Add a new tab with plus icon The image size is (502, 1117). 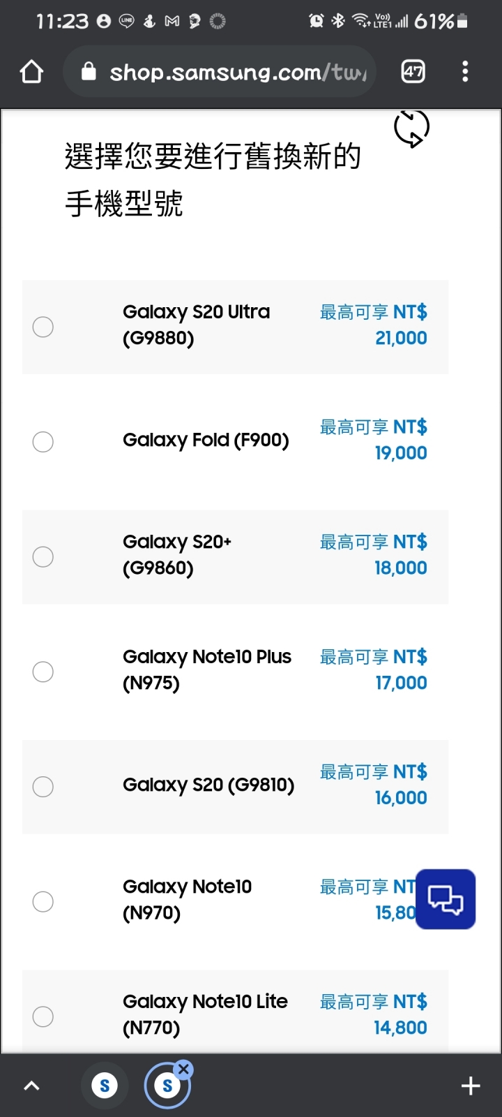[x=471, y=1086]
